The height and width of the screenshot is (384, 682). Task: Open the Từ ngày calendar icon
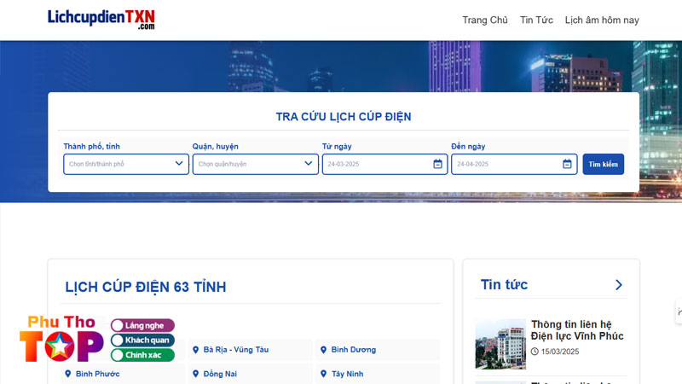point(437,164)
